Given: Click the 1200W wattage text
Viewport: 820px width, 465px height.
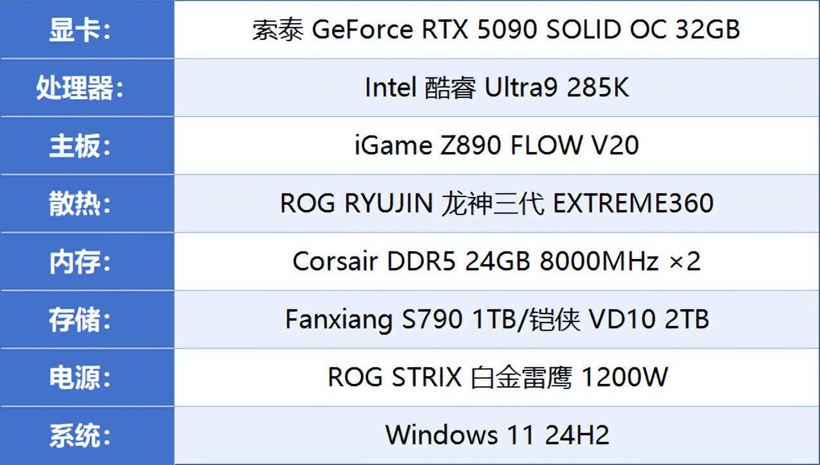Looking at the screenshot, I should pos(624,378).
